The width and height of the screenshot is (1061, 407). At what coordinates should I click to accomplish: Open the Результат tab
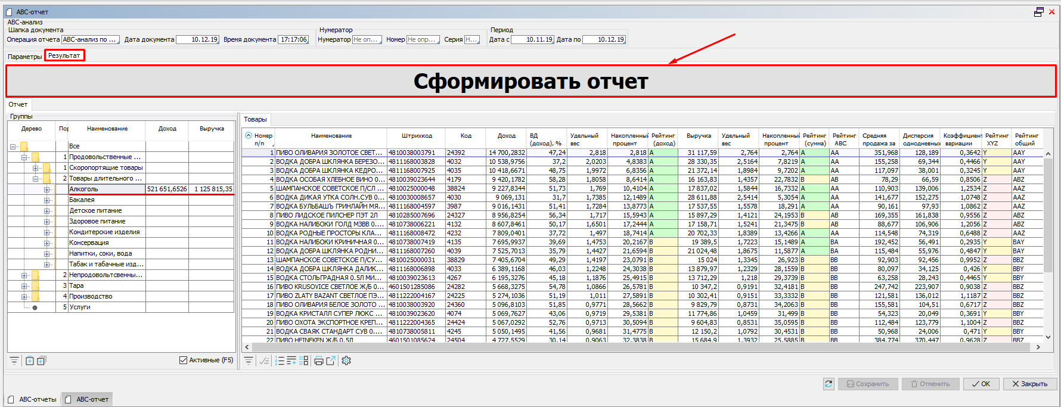[64, 55]
